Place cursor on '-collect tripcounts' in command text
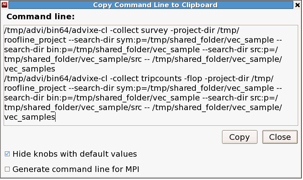Screen dimensions: 303x180 pyautogui.click(x=146, y=78)
